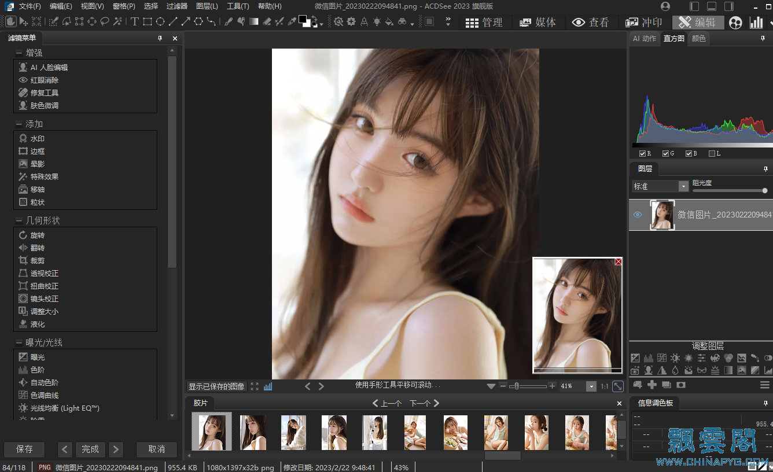Toggle the G channel checkbox
Image resolution: width=773 pixels, height=472 pixels.
click(665, 153)
